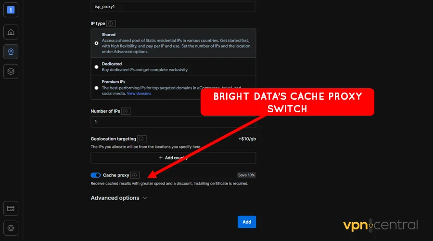Select the Dedicated IP type radio
Viewport: 433px width, 241px height.
[96, 67]
